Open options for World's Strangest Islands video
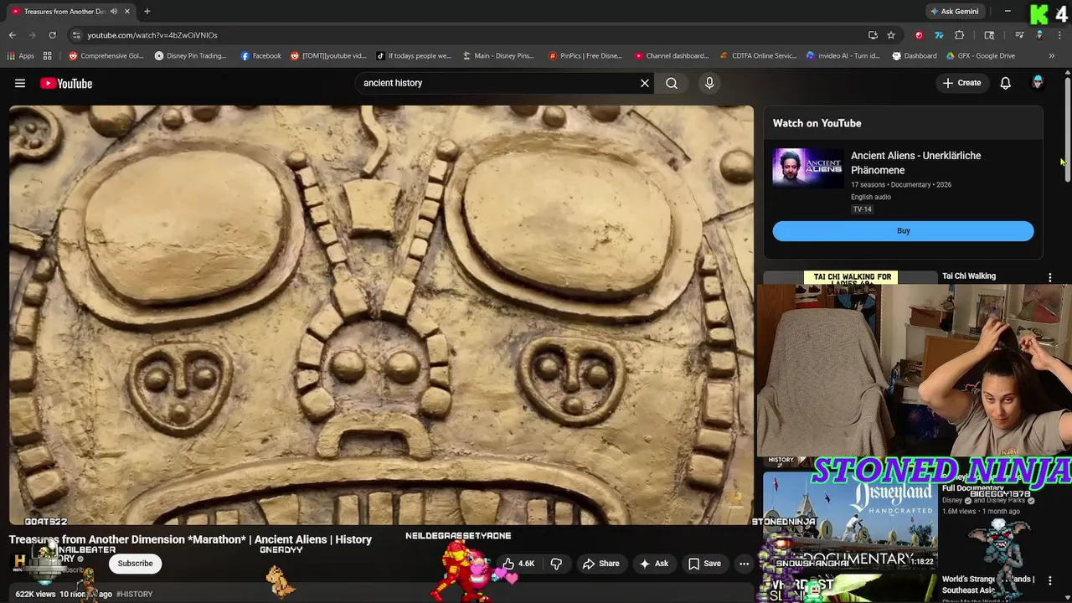Image resolution: width=1072 pixels, height=603 pixels. tap(1050, 580)
